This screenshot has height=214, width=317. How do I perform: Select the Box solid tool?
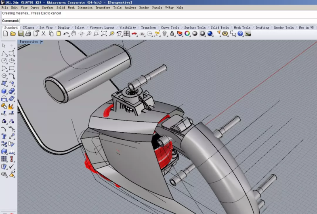click(4, 91)
